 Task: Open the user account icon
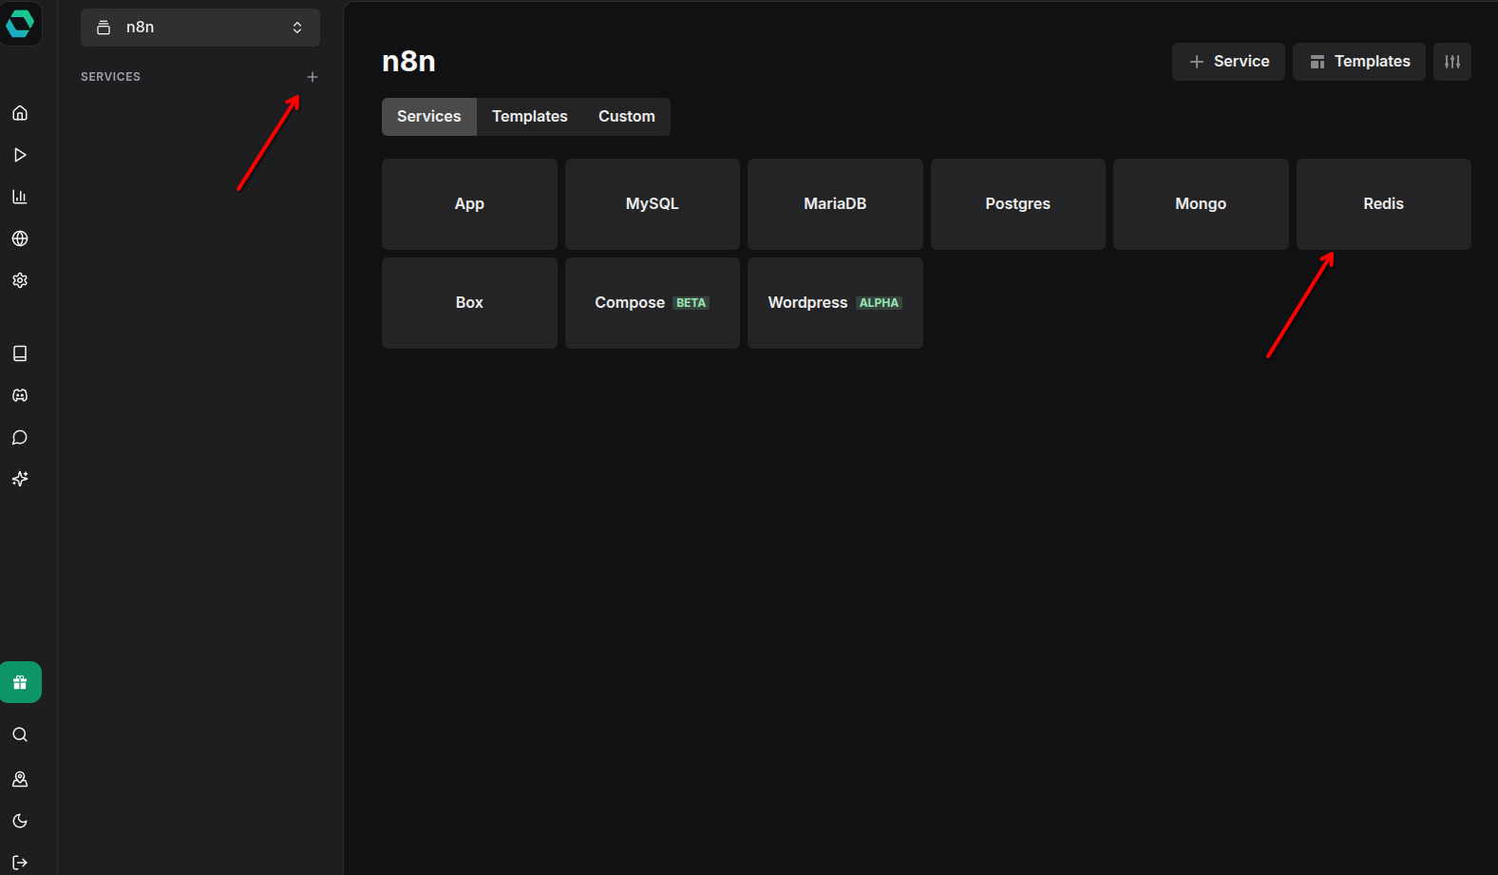(20, 779)
